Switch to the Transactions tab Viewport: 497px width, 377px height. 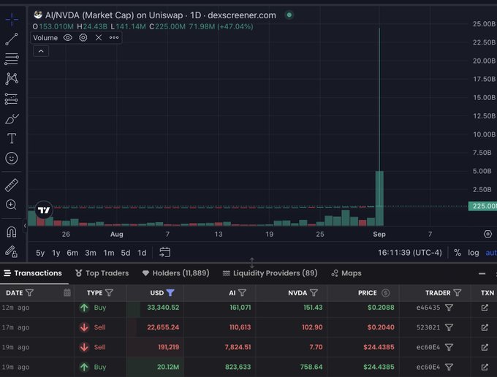(33, 273)
